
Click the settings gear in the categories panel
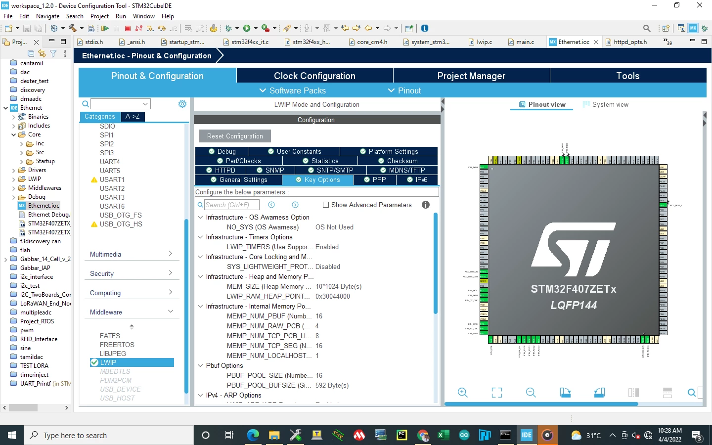(182, 104)
